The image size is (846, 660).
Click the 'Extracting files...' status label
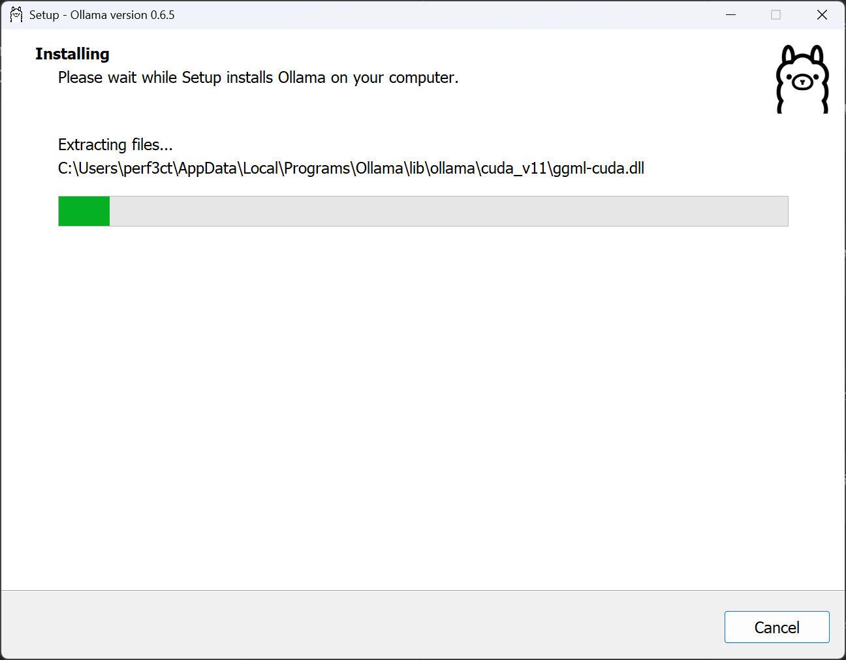tap(115, 144)
